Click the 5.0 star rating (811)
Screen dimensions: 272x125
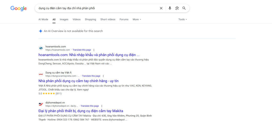[x=50, y=94]
